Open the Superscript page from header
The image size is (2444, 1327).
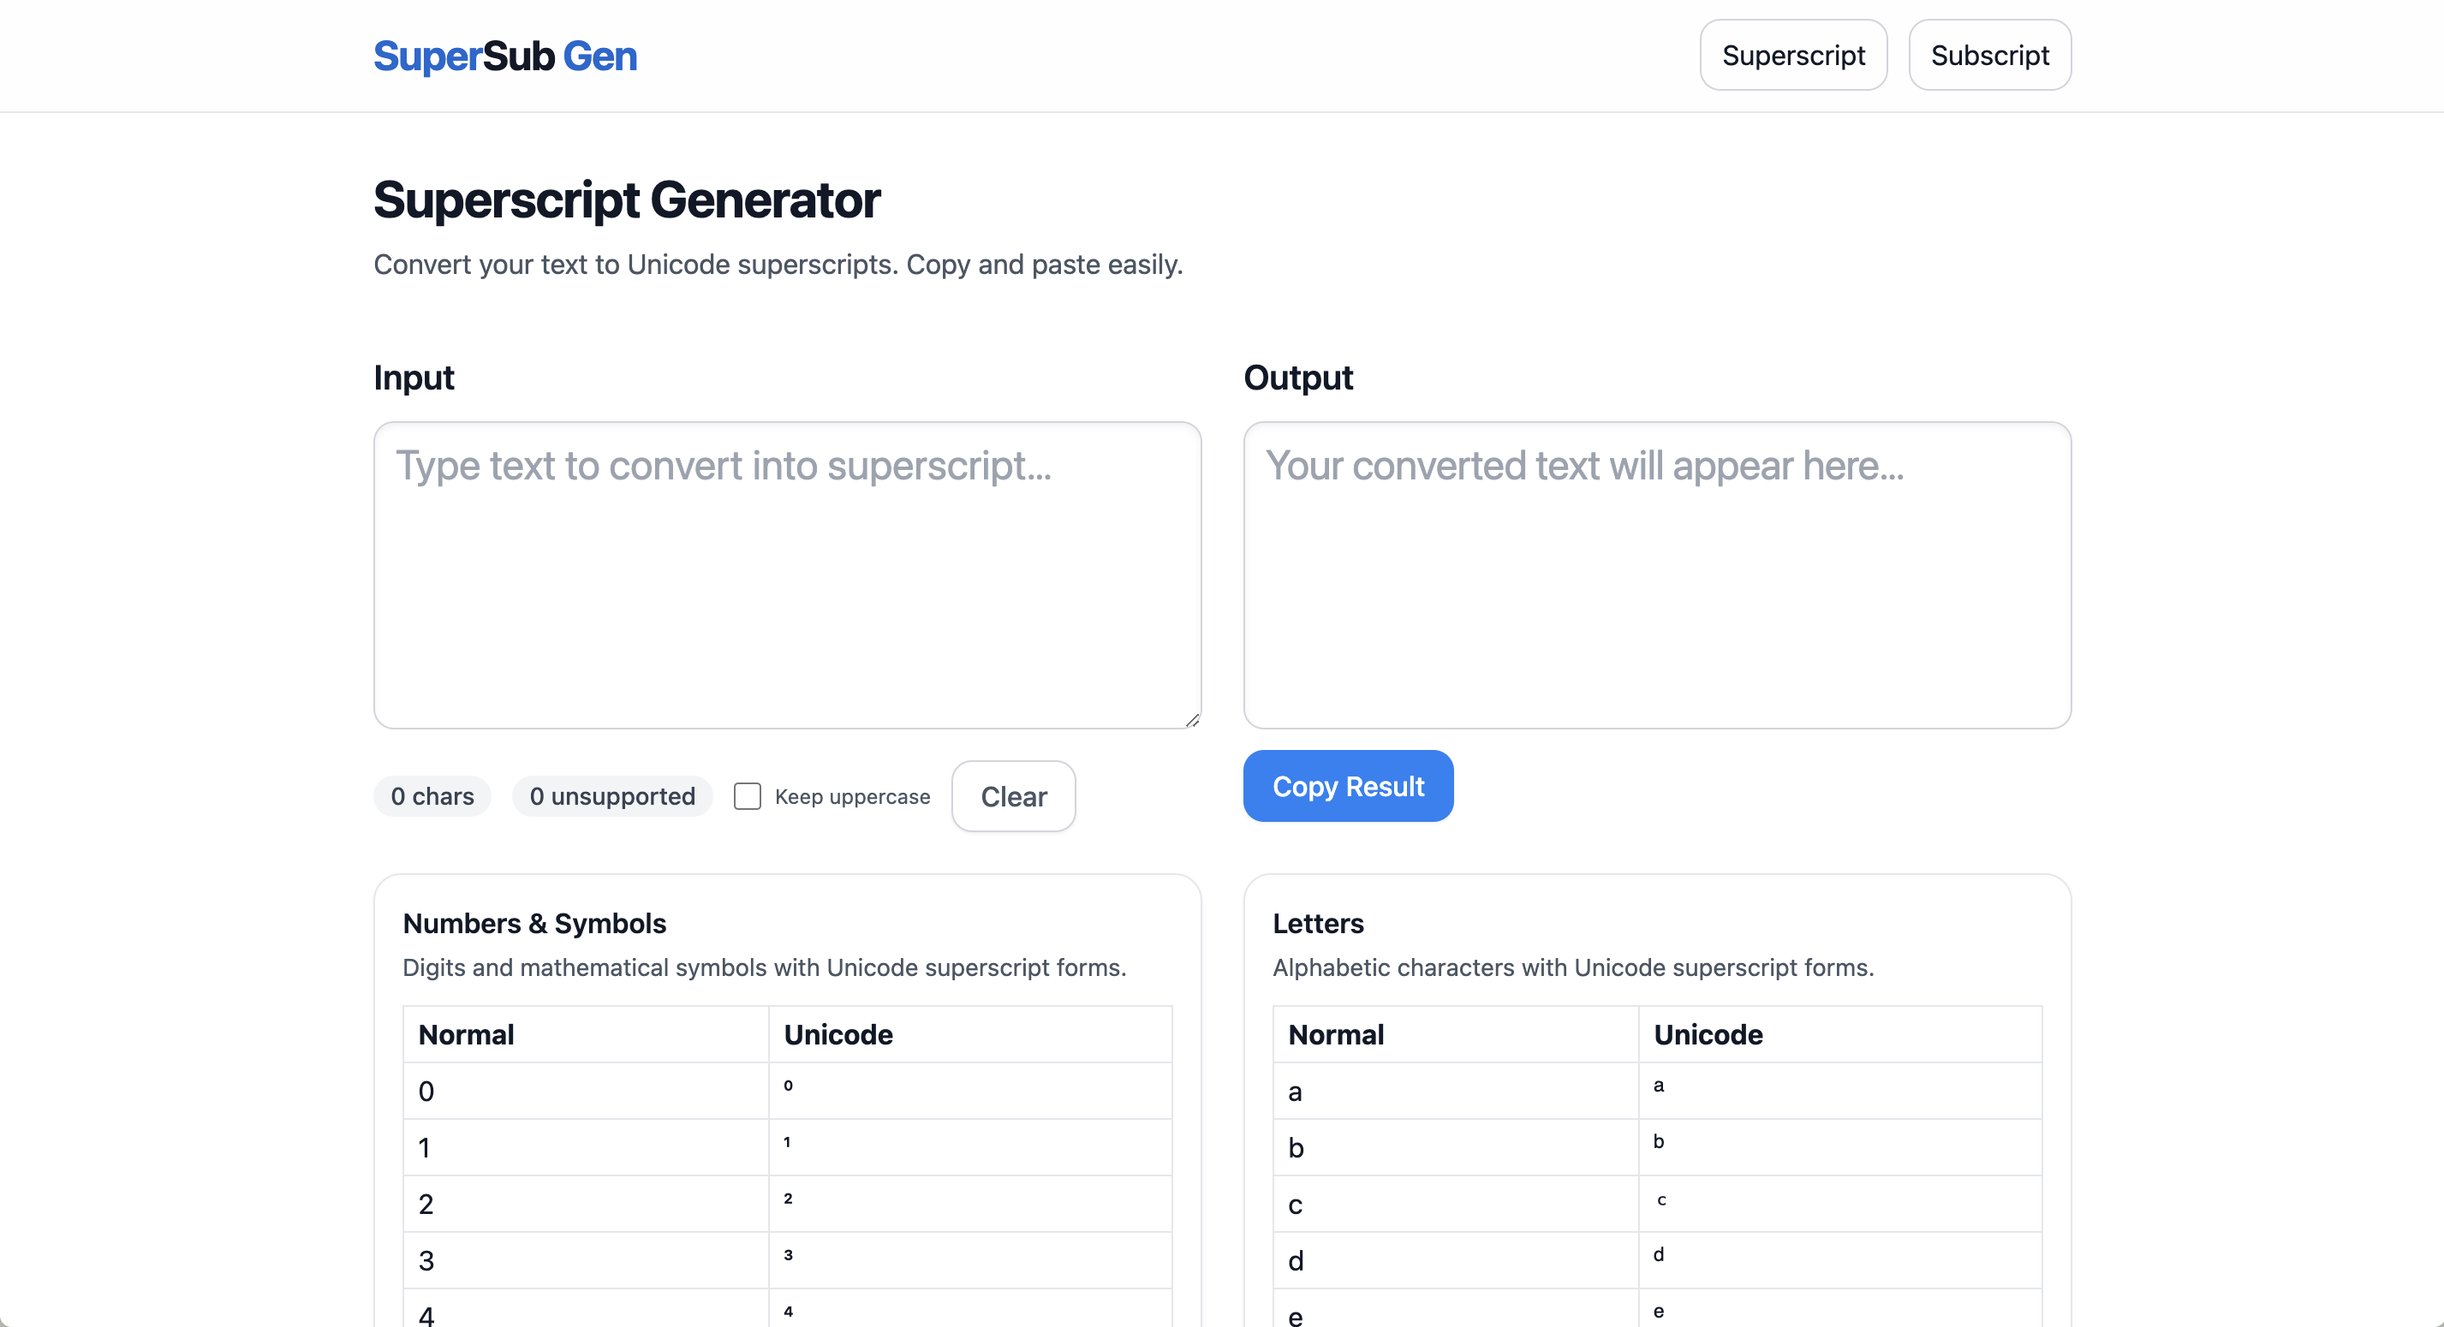(x=1792, y=56)
